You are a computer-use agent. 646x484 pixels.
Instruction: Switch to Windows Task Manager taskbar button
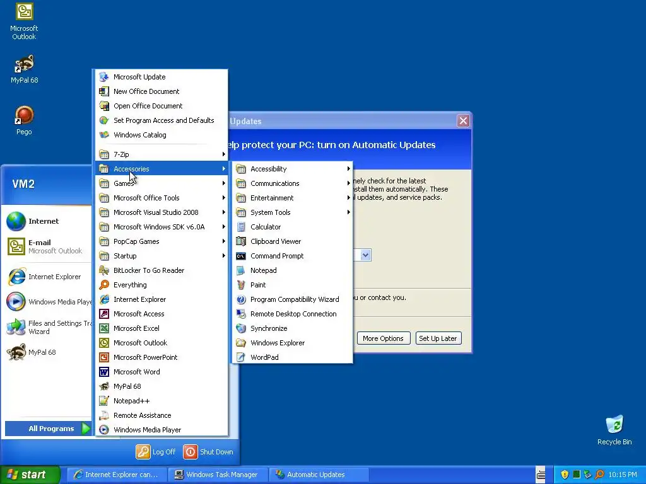click(218, 475)
